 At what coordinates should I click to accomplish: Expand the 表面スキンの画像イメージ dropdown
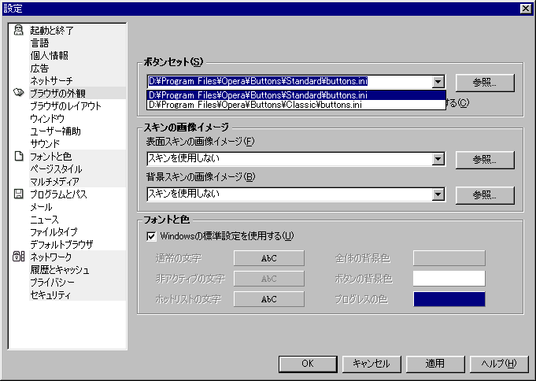[438, 159]
